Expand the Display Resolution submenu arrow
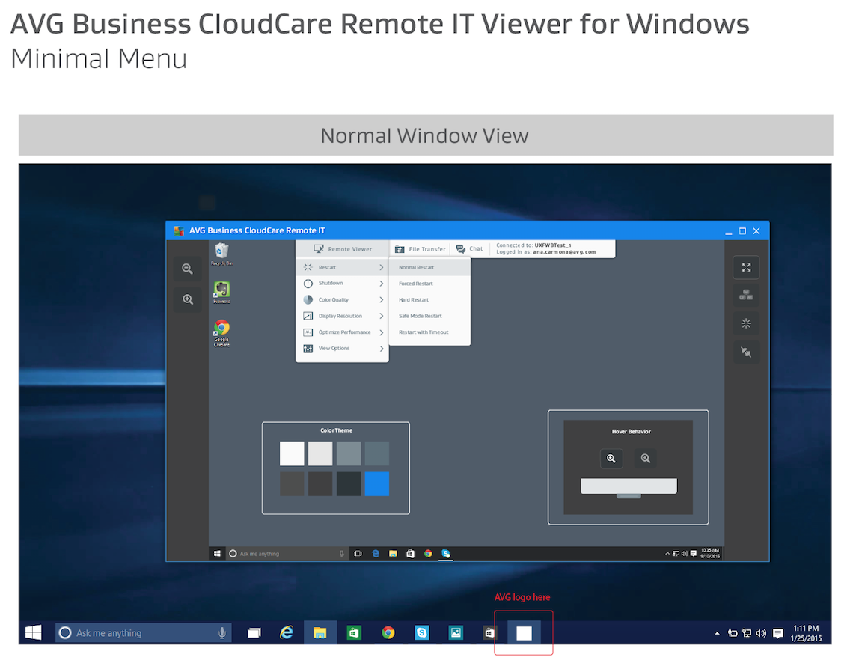Screen dimensions: 853x669 click(x=382, y=316)
